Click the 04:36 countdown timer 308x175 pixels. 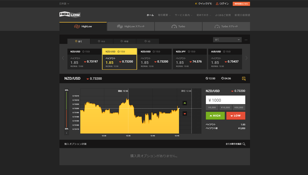[226, 78]
